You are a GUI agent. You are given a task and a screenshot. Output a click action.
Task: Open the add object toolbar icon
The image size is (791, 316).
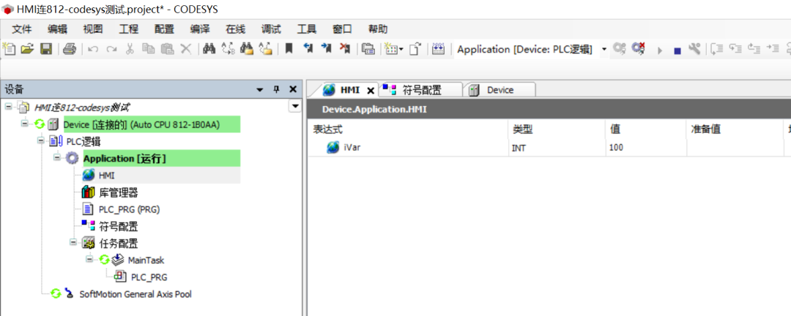click(x=390, y=49)
